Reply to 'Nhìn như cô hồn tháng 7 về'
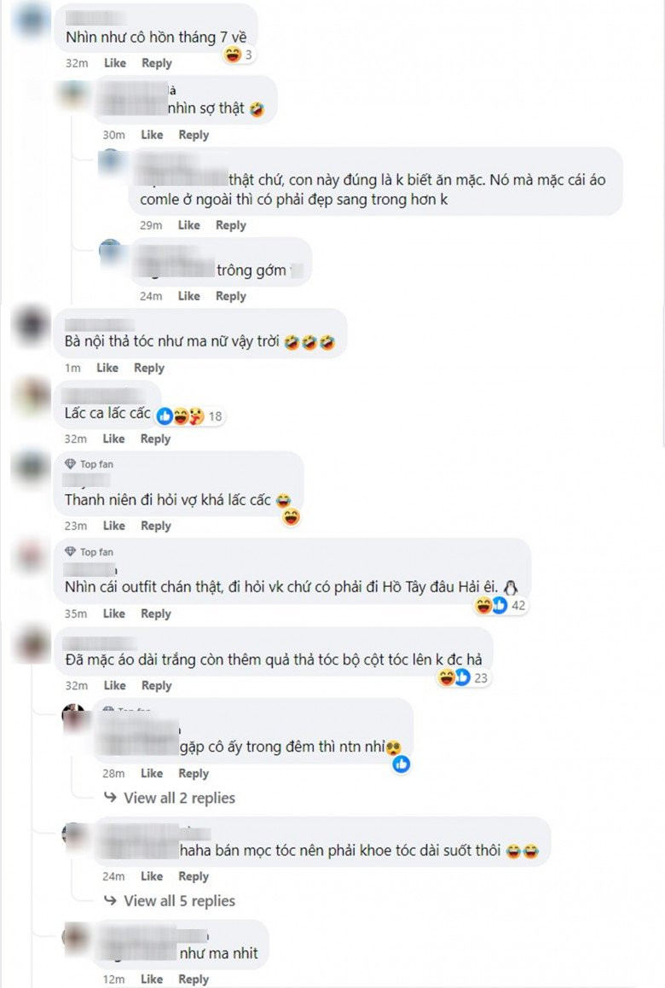665x988 pixels. [x=157, y=63]
